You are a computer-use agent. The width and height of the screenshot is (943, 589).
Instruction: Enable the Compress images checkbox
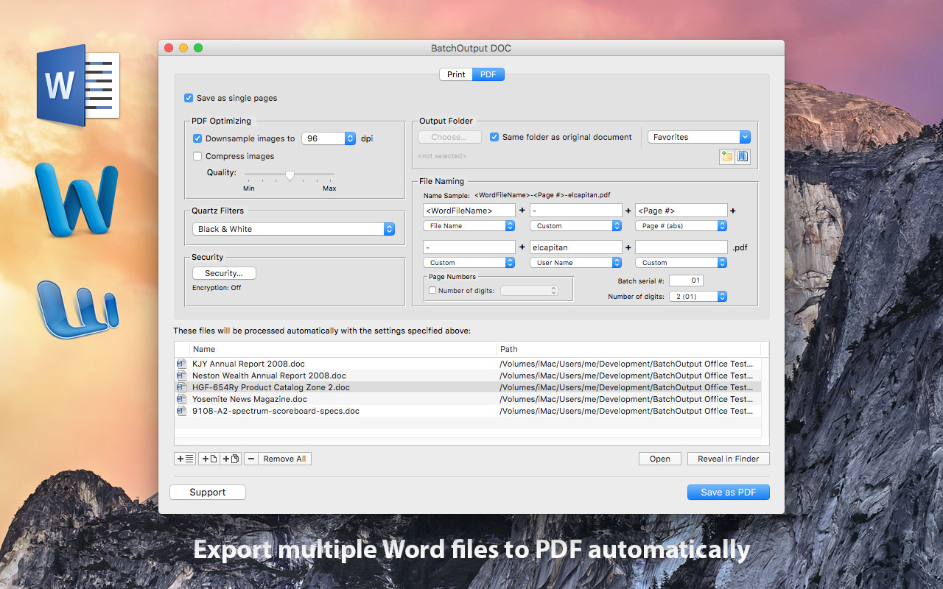pyautogui.click(x=197, y=156)
